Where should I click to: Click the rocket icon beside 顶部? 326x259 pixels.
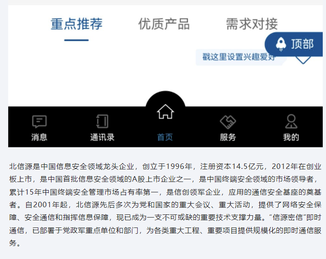click(281, 44)
